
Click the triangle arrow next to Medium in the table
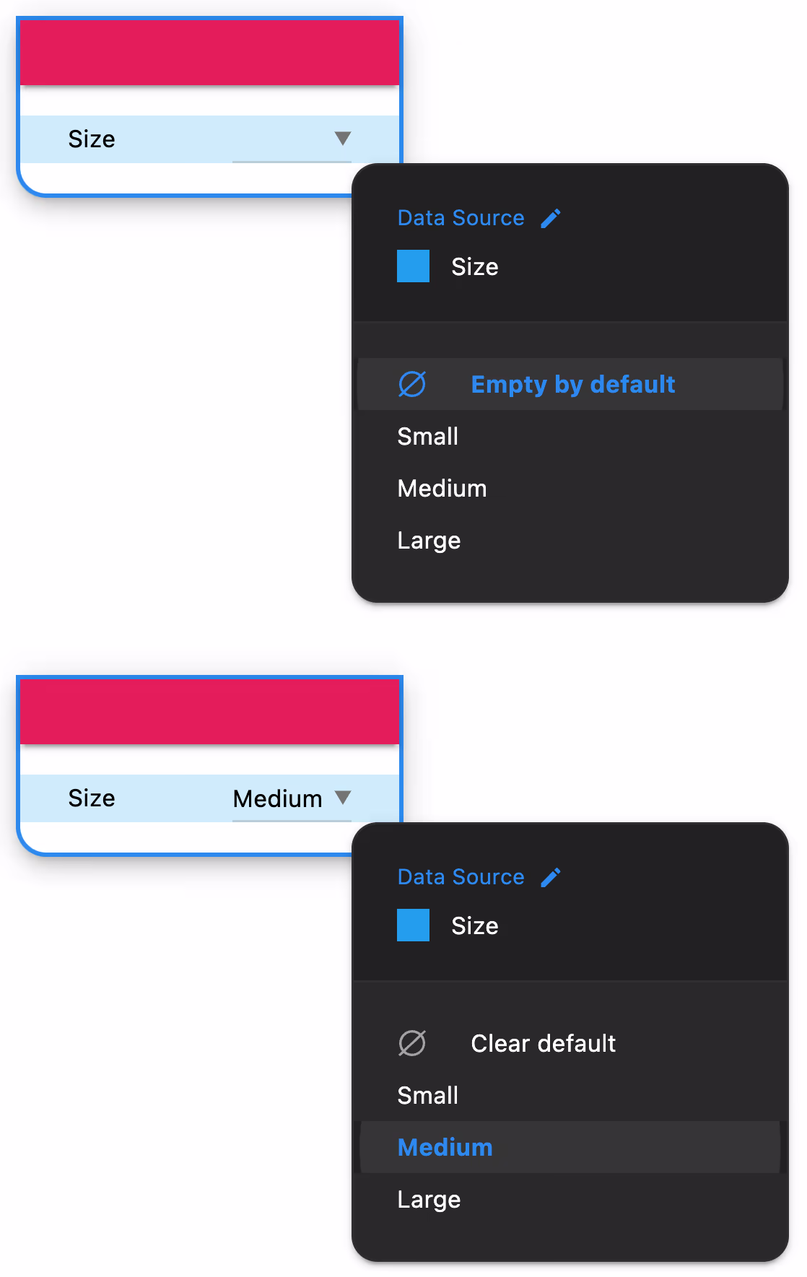click(x=343, y=798)
